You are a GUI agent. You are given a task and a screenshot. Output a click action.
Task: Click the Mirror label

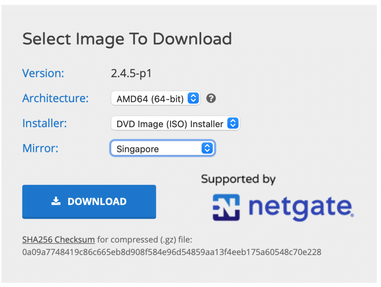pyautogui.click(x=40, y=148)
